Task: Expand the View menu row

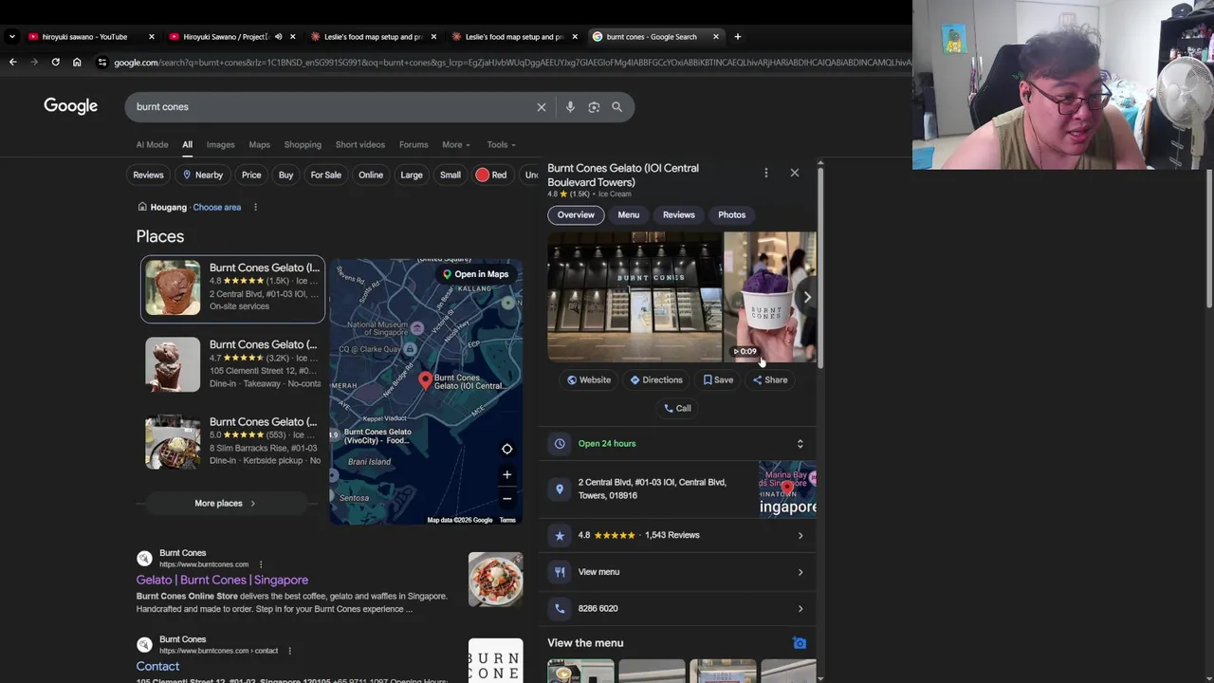Action: [679, 572]
